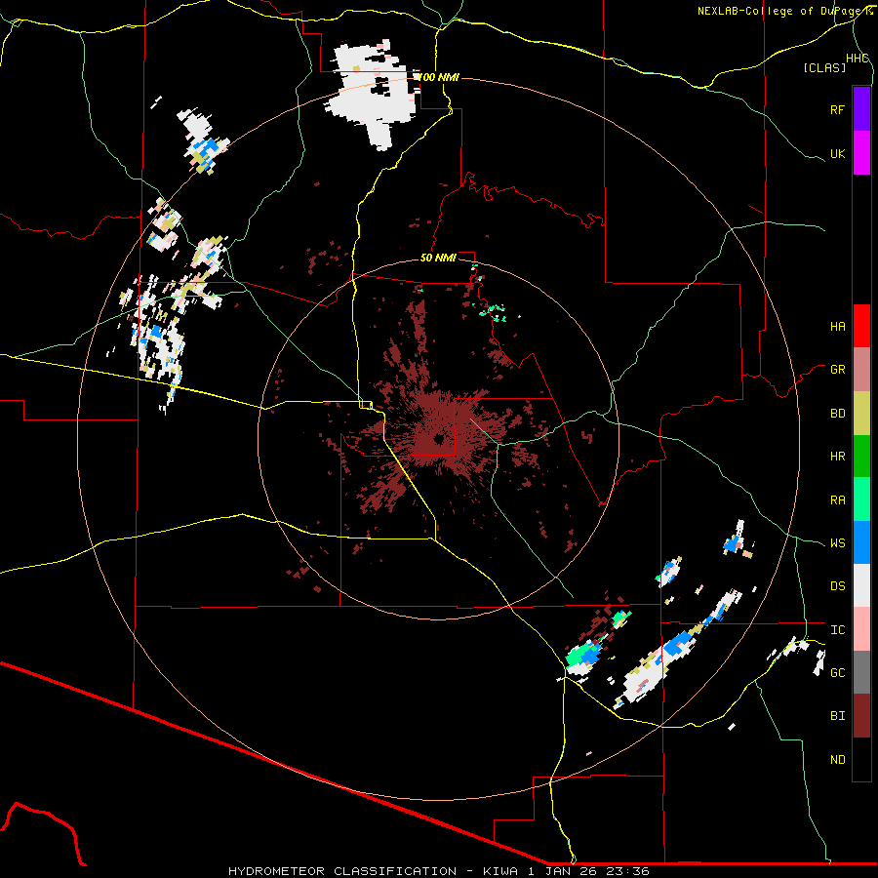This screenshot has height=878, width=878.
Task: Click the BD legend label
Action: [837, 414]
